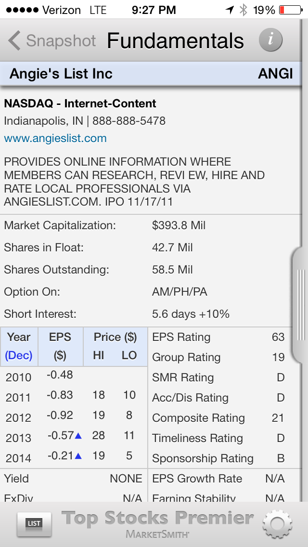The image size is (308, 547).
Task: Pull the side panel grip handle
Action: click(300, 305)
